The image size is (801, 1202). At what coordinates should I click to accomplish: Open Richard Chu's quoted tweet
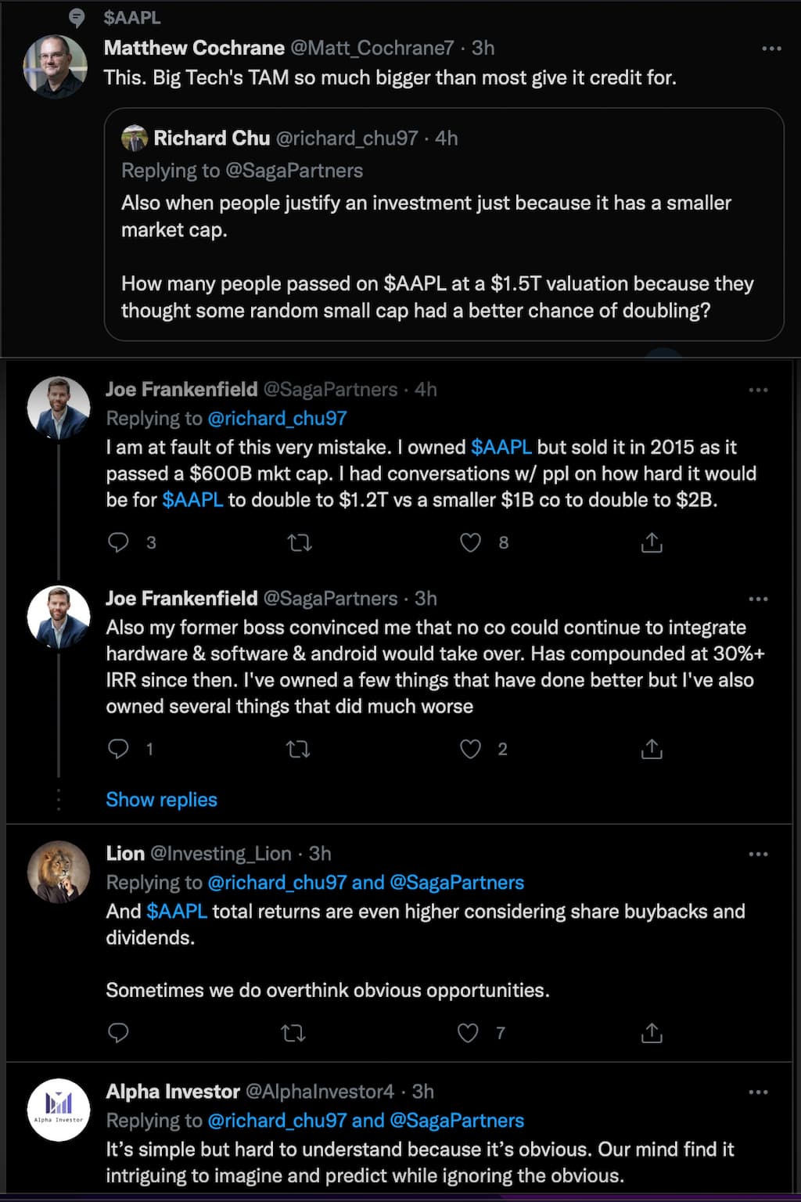444,243
